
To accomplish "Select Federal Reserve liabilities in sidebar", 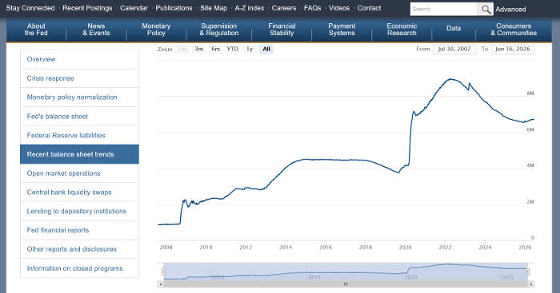I will pyautogui.click(x=79, y=136).
